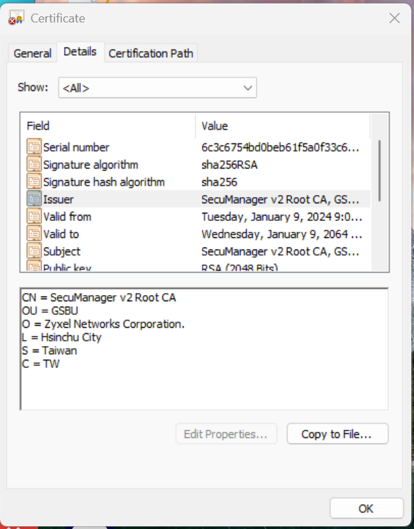Click the L = Hsinchu City line

pos(61,337)
